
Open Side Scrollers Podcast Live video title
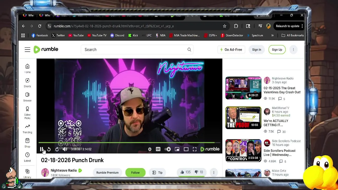point(279,153)
